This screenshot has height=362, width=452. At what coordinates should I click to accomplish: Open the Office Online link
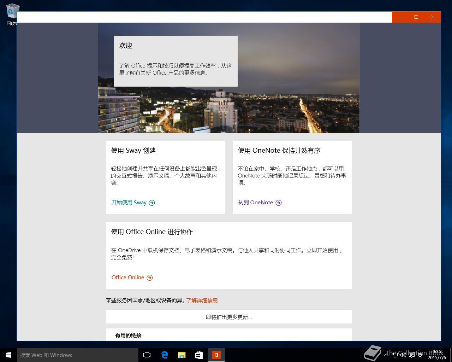(x=132, y=278)
